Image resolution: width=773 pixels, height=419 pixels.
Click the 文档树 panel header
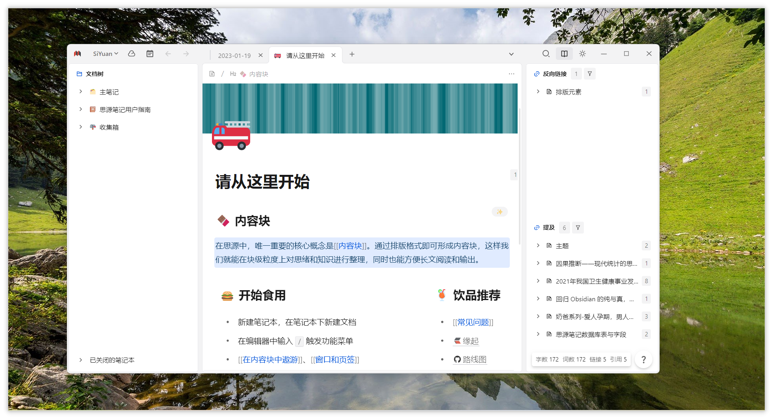[x=90, y=74]
